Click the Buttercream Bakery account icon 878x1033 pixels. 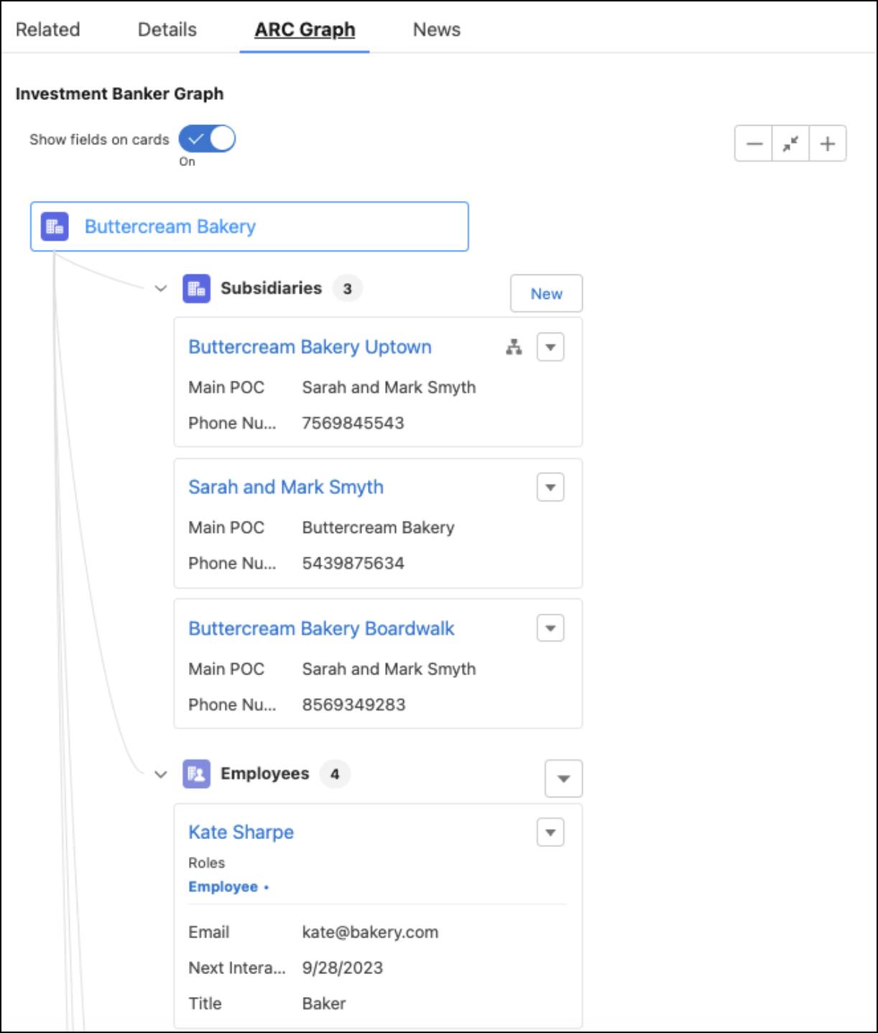[55, 227]
